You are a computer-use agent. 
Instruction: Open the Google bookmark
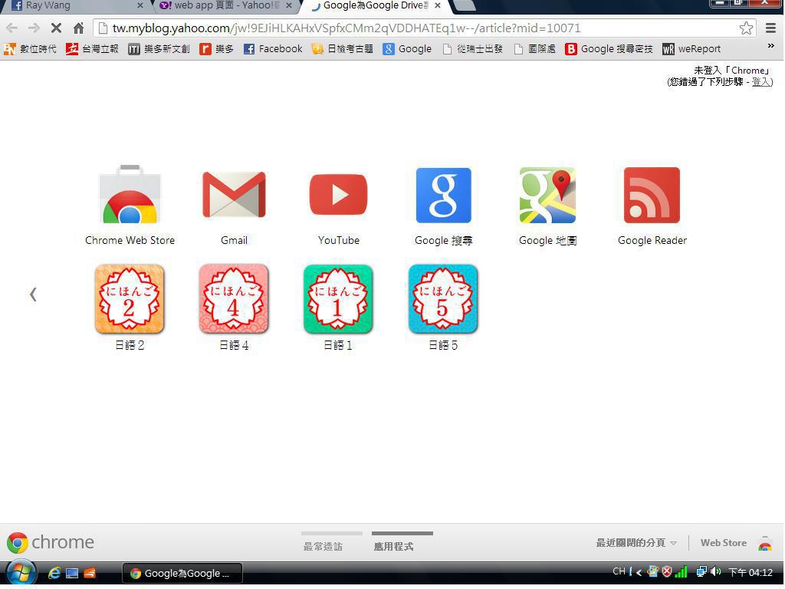click(407, 48)
